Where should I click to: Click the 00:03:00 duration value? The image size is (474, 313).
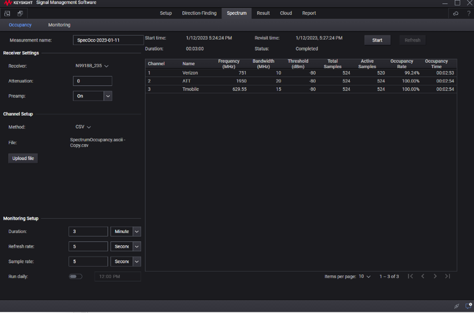(x=195, y=49)
